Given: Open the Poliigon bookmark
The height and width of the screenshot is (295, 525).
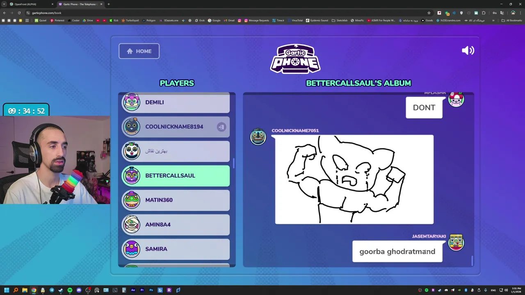Looking at the screenshot, I should [x=149, y=20].
